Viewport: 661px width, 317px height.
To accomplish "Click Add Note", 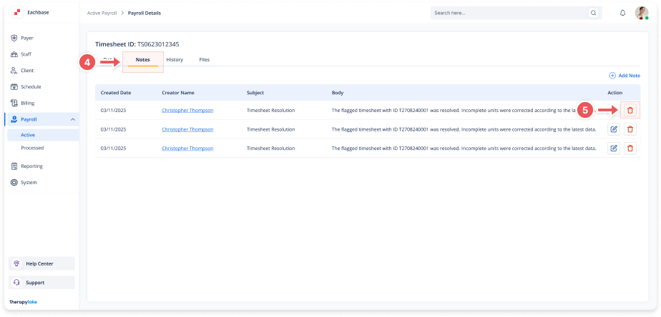I will point(625,76).
